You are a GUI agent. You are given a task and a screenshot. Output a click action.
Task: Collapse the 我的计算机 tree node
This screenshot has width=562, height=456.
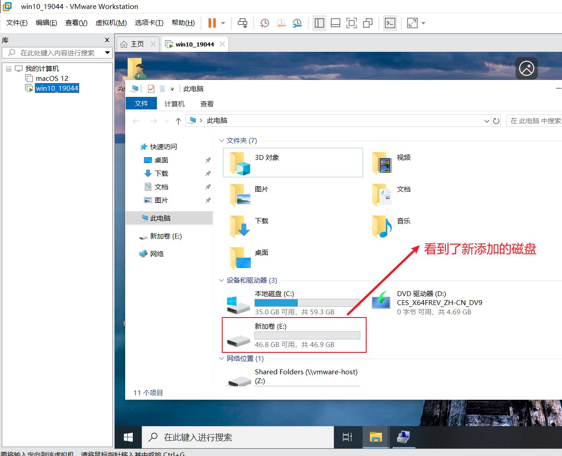coord(8,69)
